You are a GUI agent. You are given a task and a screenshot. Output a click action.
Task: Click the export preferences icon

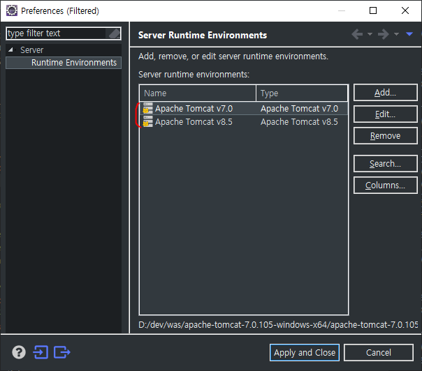62,352
